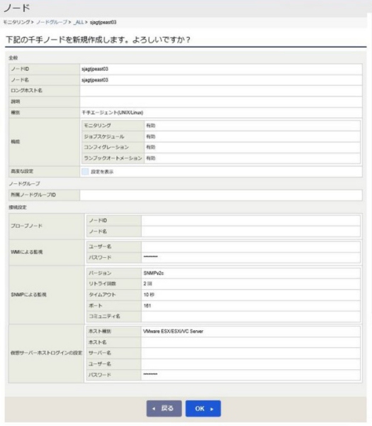Image resolution: width=372 pixels, height=426 pixels.
Task: Click the ポート value 161
Action: coord(147,305)
